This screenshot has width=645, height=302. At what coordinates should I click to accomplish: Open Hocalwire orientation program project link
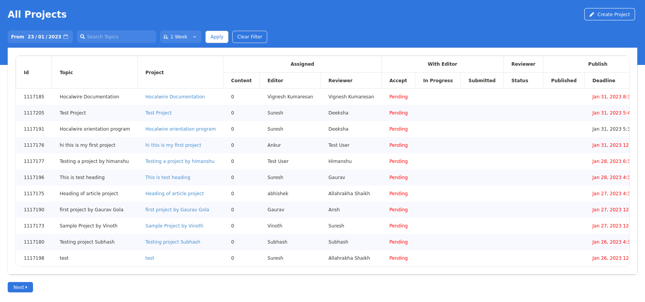pyautogui.click(x=180, y=129)
